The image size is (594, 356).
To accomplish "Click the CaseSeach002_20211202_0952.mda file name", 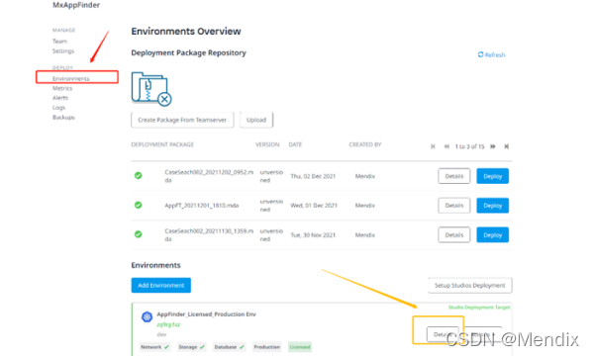I will click(209, 176).
